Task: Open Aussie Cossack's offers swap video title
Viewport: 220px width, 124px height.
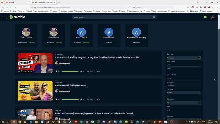Action: (x=97, y=58)
